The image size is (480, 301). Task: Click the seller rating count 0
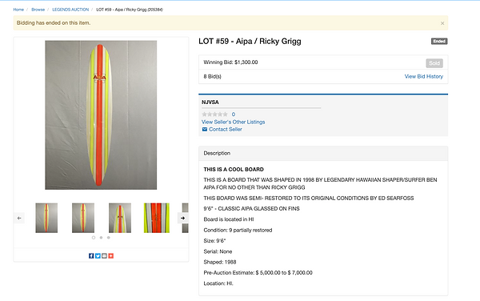(x=234, y=114)
